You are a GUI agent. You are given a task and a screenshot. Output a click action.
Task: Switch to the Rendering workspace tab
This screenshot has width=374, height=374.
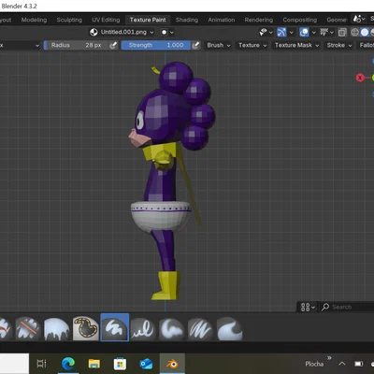pos(258,20)
